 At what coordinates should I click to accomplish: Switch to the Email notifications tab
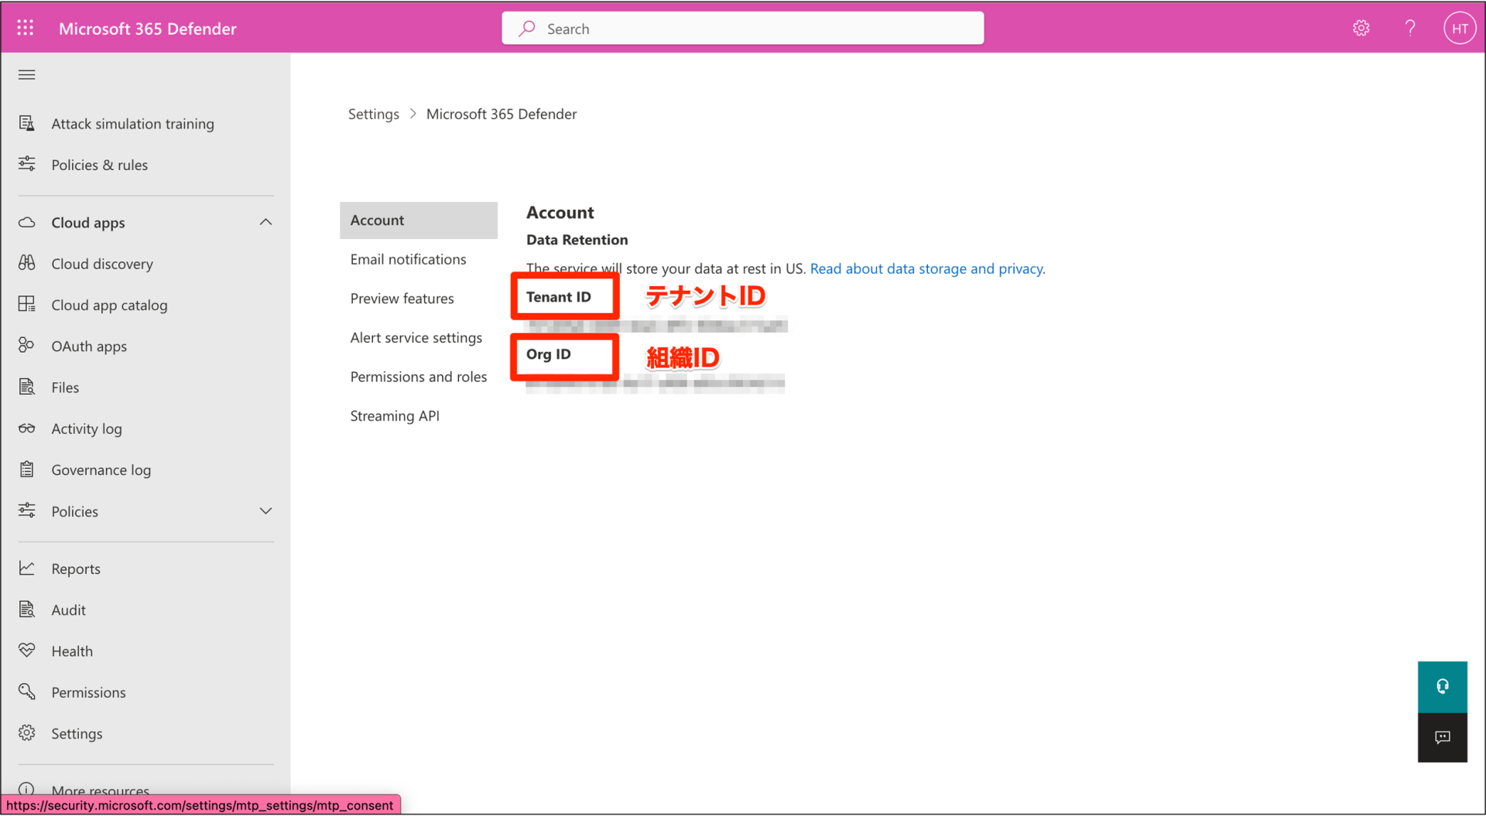[x=408, y=259]
